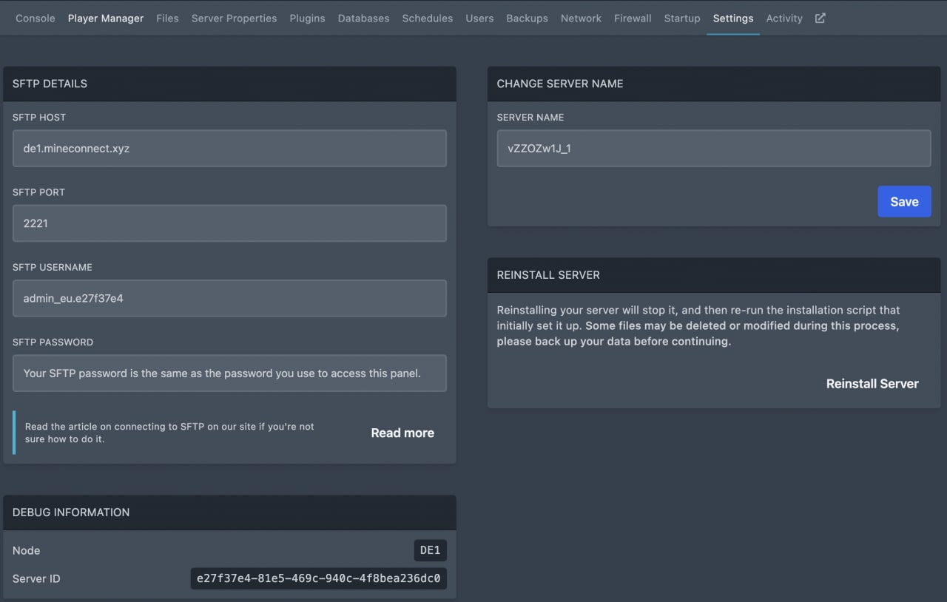
Task: Select the SFTP Port field 2221
Action: pos(229,223)
